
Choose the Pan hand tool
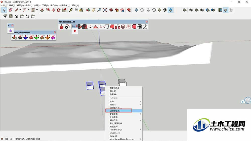point(94,10)
